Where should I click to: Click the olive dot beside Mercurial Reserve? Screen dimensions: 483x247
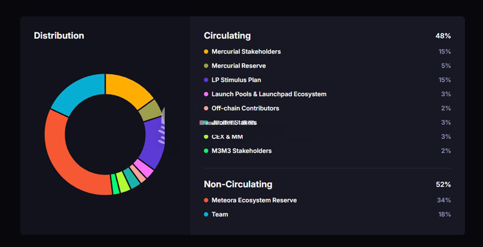(x=206, y=66)
